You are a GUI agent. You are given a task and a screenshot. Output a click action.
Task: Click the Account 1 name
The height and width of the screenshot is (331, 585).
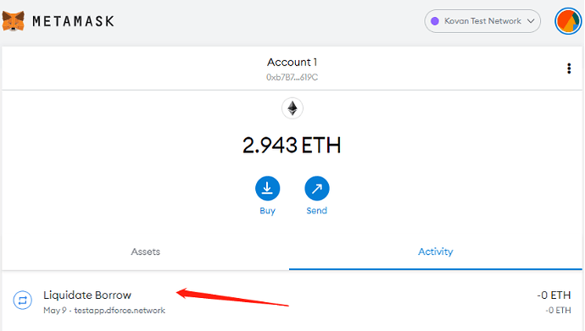click(x=292, y=62)
